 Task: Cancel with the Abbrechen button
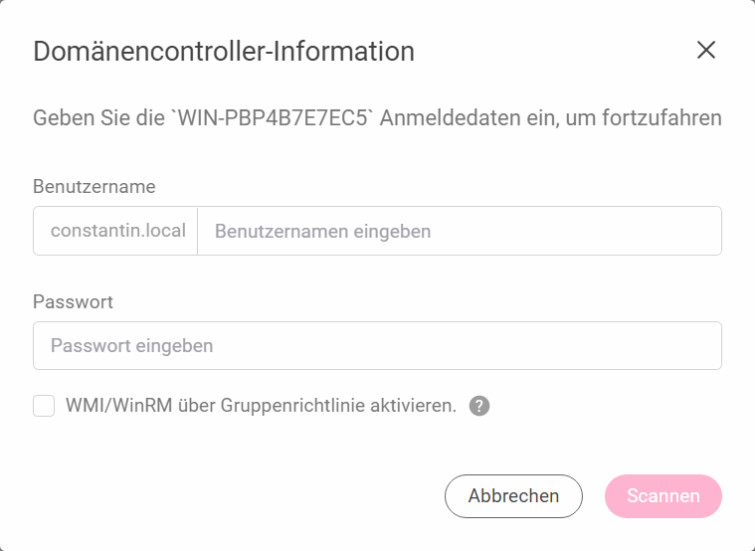coord(513,496)
